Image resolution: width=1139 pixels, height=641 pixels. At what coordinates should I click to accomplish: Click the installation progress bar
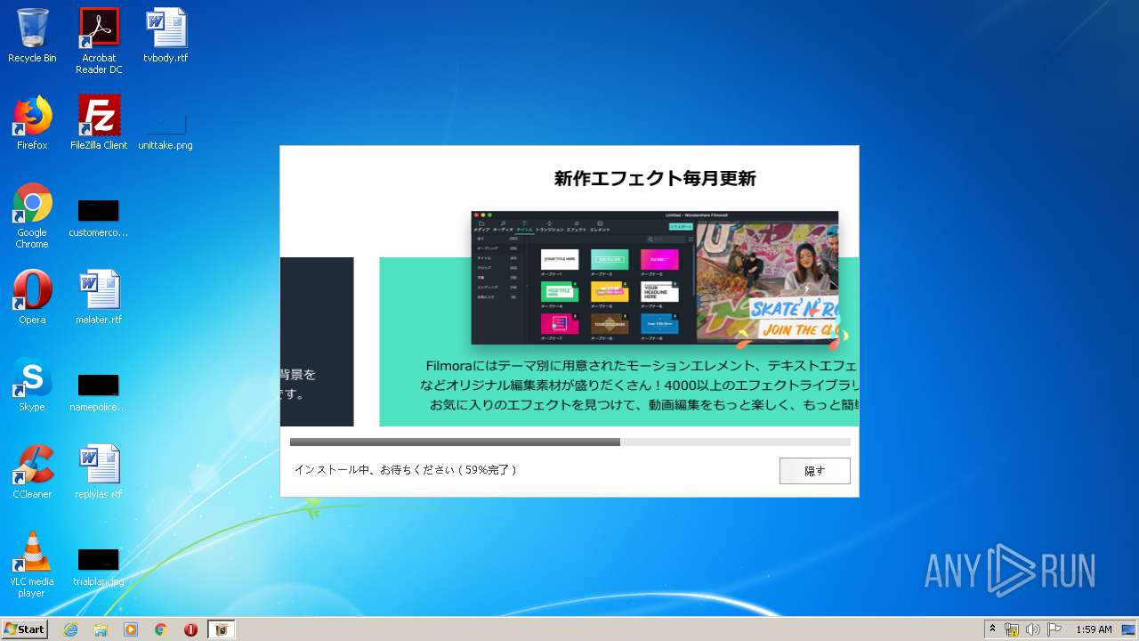click(569, 442)
